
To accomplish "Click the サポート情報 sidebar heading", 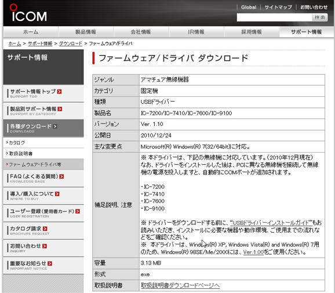I will [27, 57].
